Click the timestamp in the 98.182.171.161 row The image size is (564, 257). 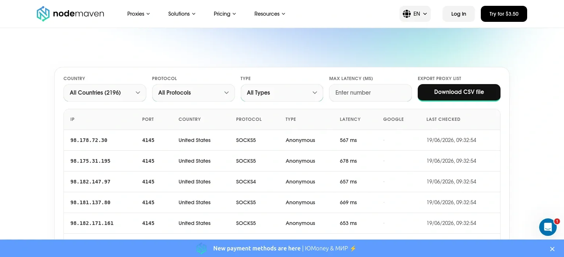tap(451, 223)
